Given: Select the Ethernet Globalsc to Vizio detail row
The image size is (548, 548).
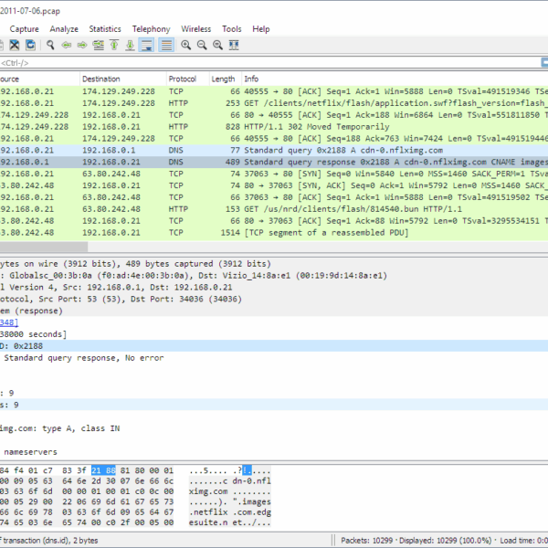Looking at the screenshot, I should [x=274, y=276].
